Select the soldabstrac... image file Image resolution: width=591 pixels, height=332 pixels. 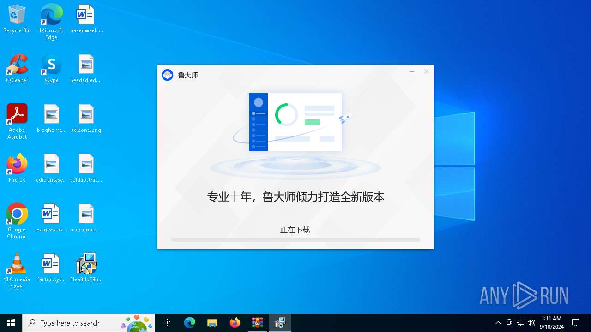86,168
